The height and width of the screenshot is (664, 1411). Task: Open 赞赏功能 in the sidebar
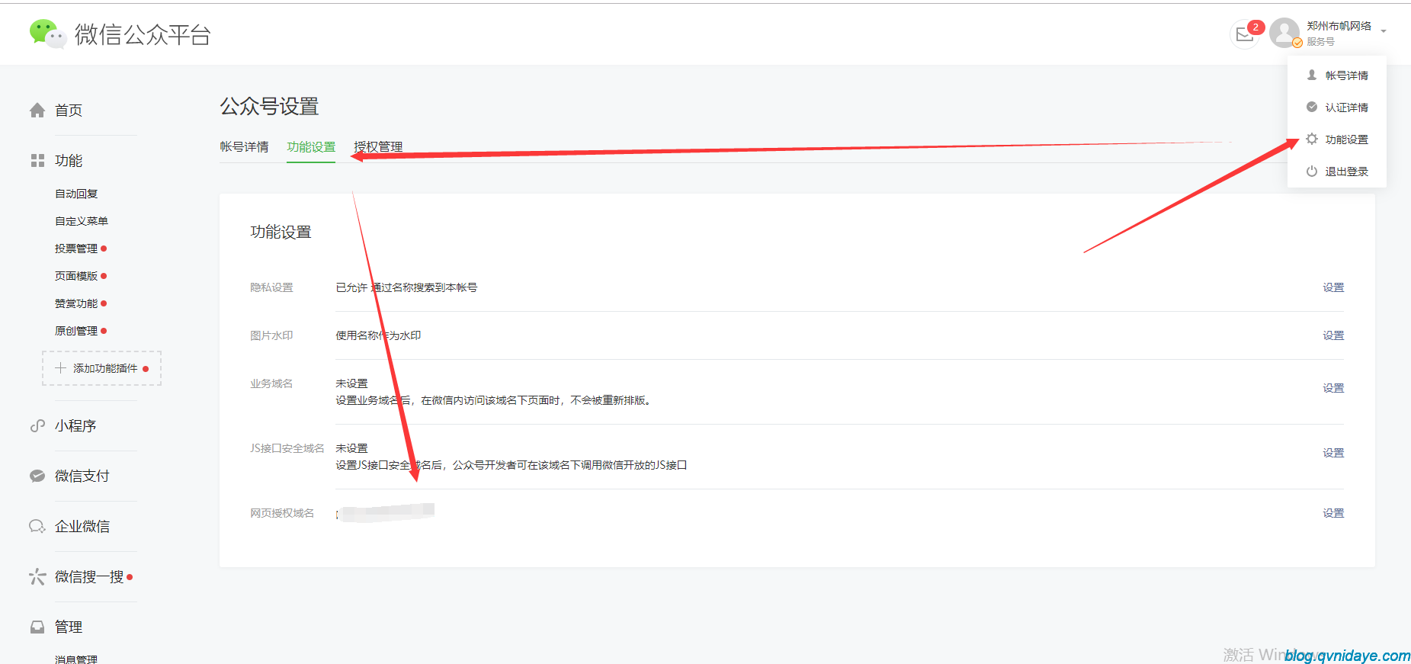[x=76, y=303]
